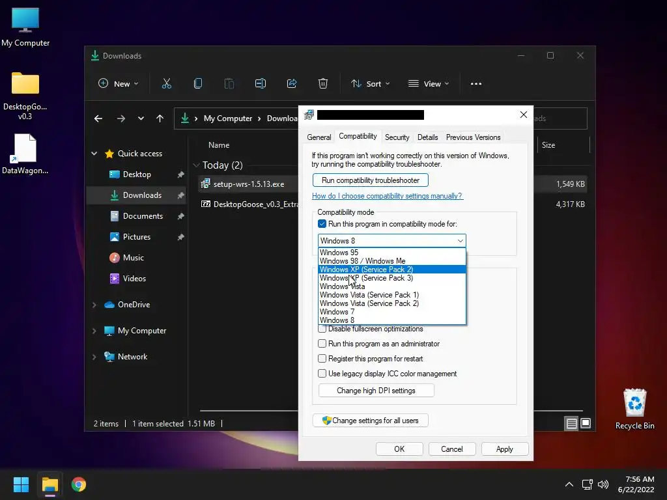Viewport: 667px width, 500px height.
Task: Click Change settings for all users
Action: 370,421
